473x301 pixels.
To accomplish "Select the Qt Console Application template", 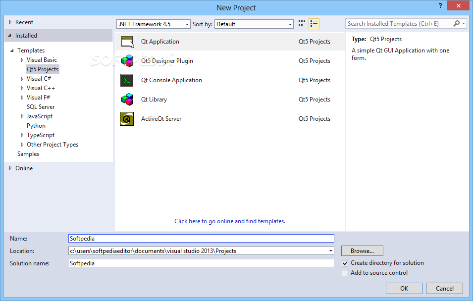I will click(230, 80).
